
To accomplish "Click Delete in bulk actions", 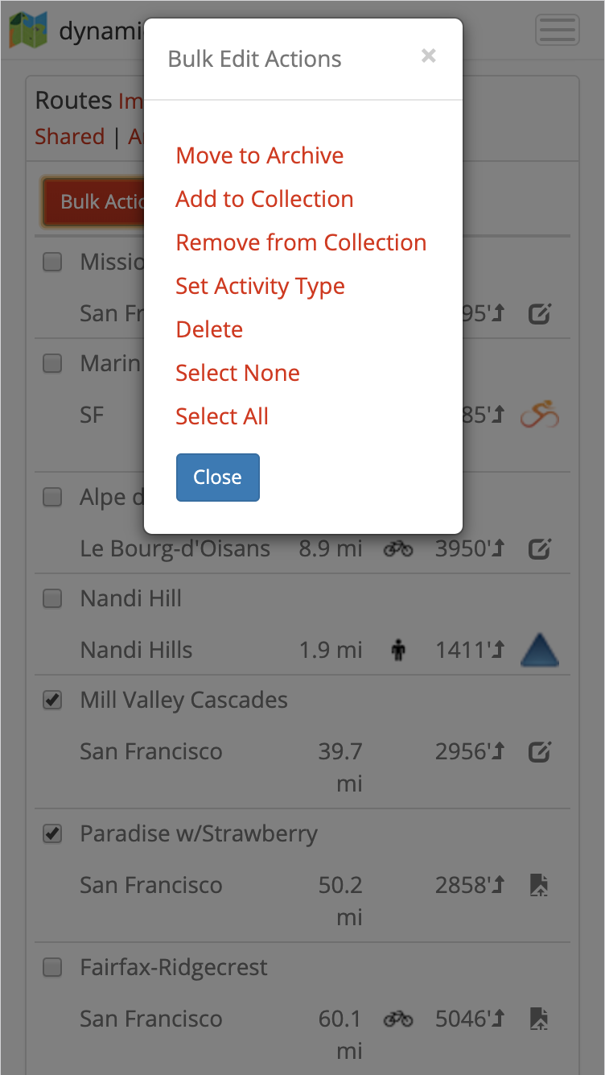I will coord(209,329).
